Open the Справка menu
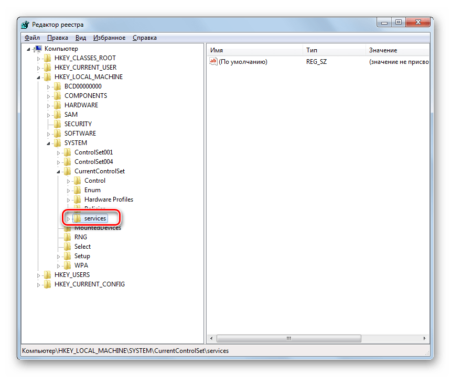 click(144, 38)
